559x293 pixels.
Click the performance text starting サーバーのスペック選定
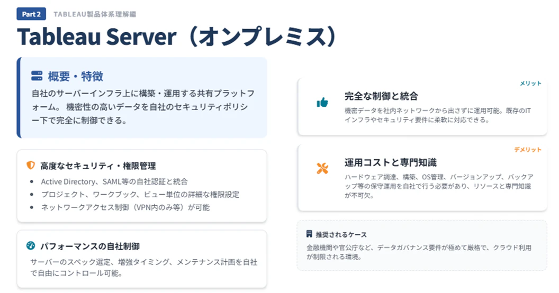143,268
